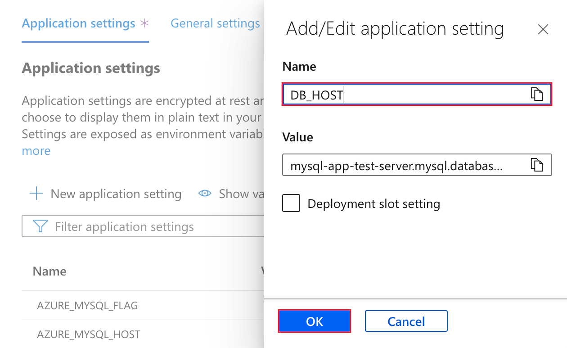Focus the Name field containing DB_HOST
Viewport: 567px width, 348px height.
click(405, 95)
